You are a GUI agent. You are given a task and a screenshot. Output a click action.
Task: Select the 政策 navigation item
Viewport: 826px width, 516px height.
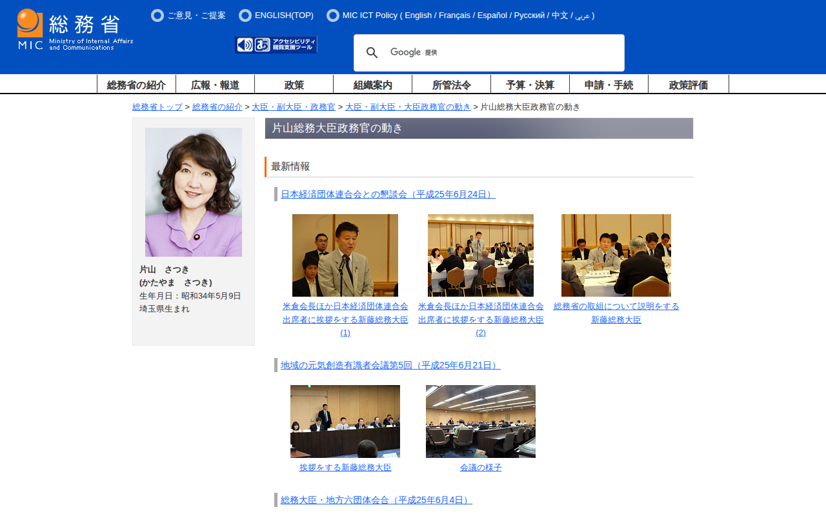click(x=294, y=84)
